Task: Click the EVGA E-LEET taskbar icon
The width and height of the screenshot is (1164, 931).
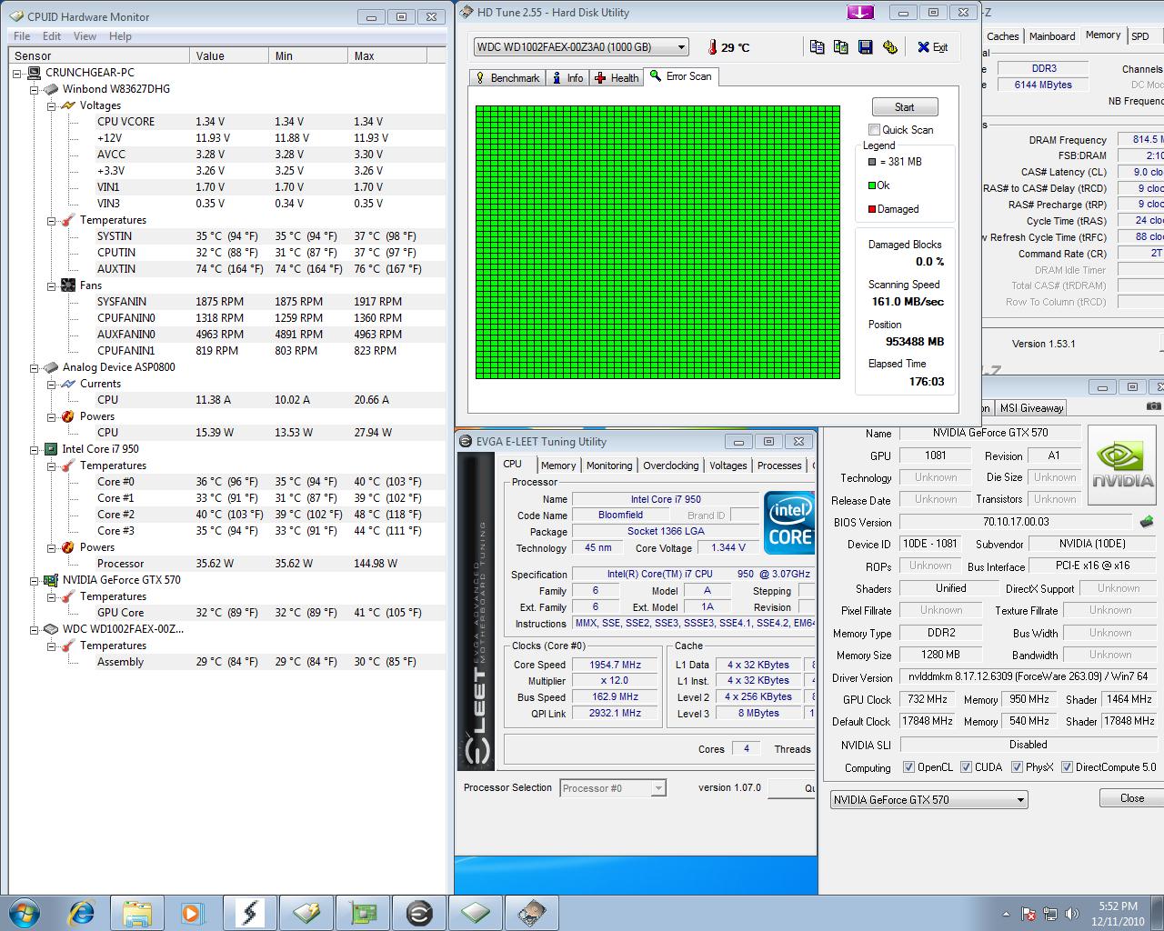Action: click(x=418, y=911)
